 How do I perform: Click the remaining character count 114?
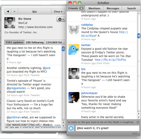coord(135,134)
